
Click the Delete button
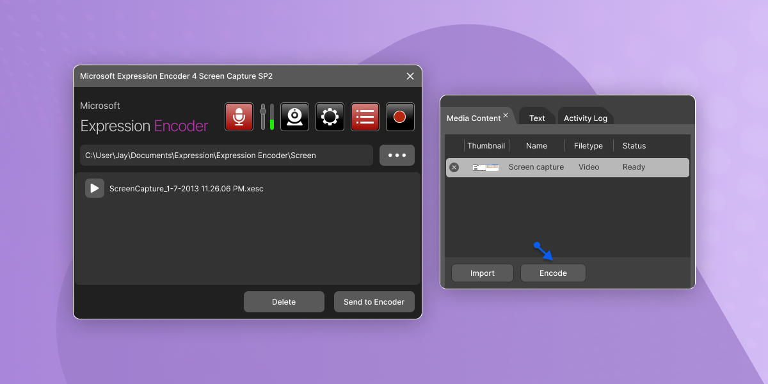[x=284, y=302]
